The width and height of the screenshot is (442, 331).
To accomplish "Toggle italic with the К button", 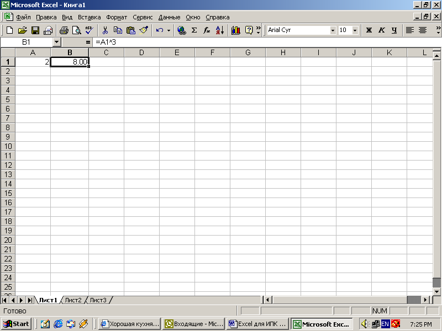I will point(381,30).
